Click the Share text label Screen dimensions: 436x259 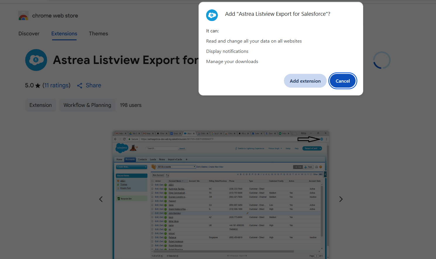tap(93, 85)
